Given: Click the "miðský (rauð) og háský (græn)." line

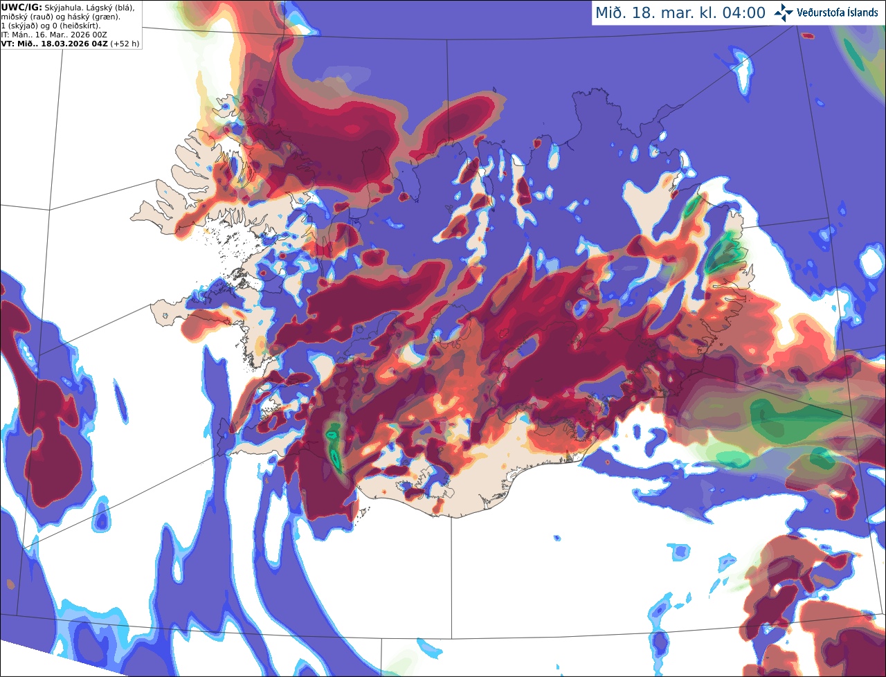Looking at the screenshot, I should 61,17.
